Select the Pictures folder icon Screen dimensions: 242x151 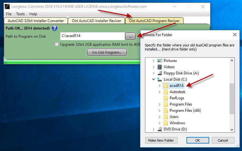coord(159,61)
